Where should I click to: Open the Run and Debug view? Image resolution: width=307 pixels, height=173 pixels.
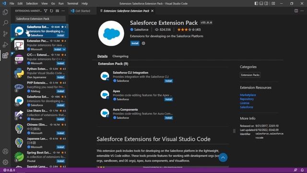tap(5, 45)
